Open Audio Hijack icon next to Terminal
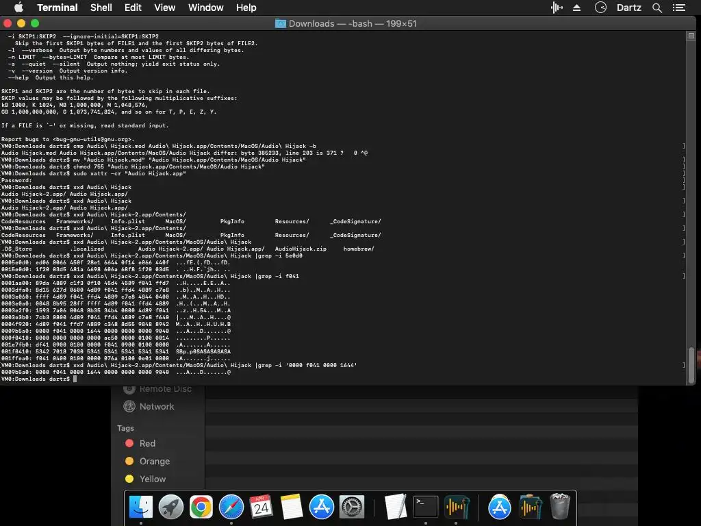 [456, 507]
